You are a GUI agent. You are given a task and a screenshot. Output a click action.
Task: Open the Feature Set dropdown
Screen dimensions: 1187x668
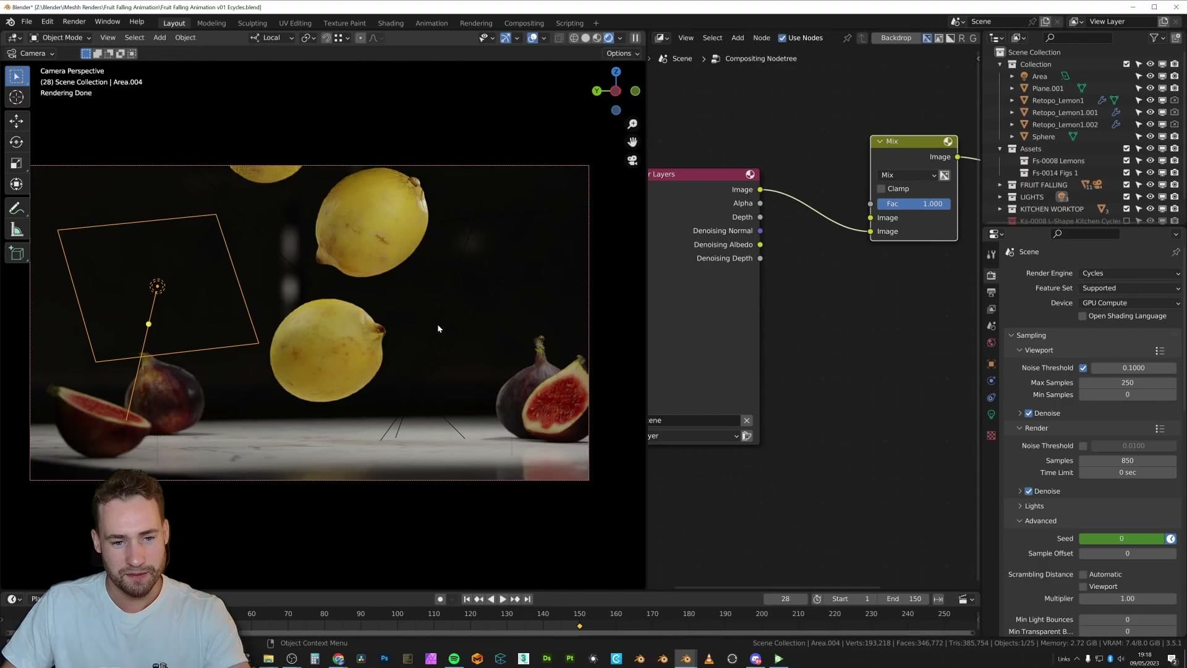point(1131,288)
